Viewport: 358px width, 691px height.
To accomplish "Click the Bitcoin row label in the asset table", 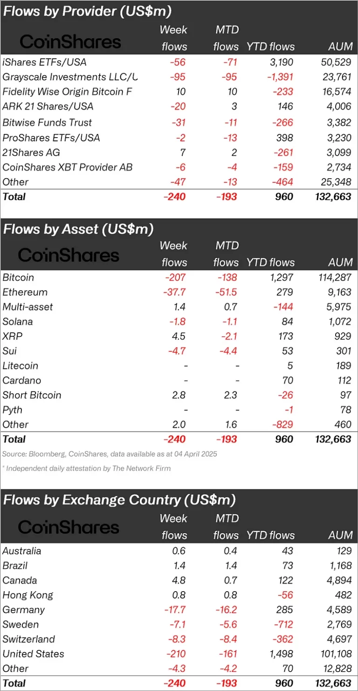I will tap(18, 277).
